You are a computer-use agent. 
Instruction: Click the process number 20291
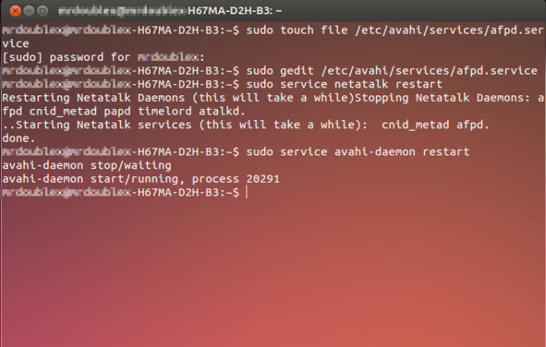[x=260, y=179]
